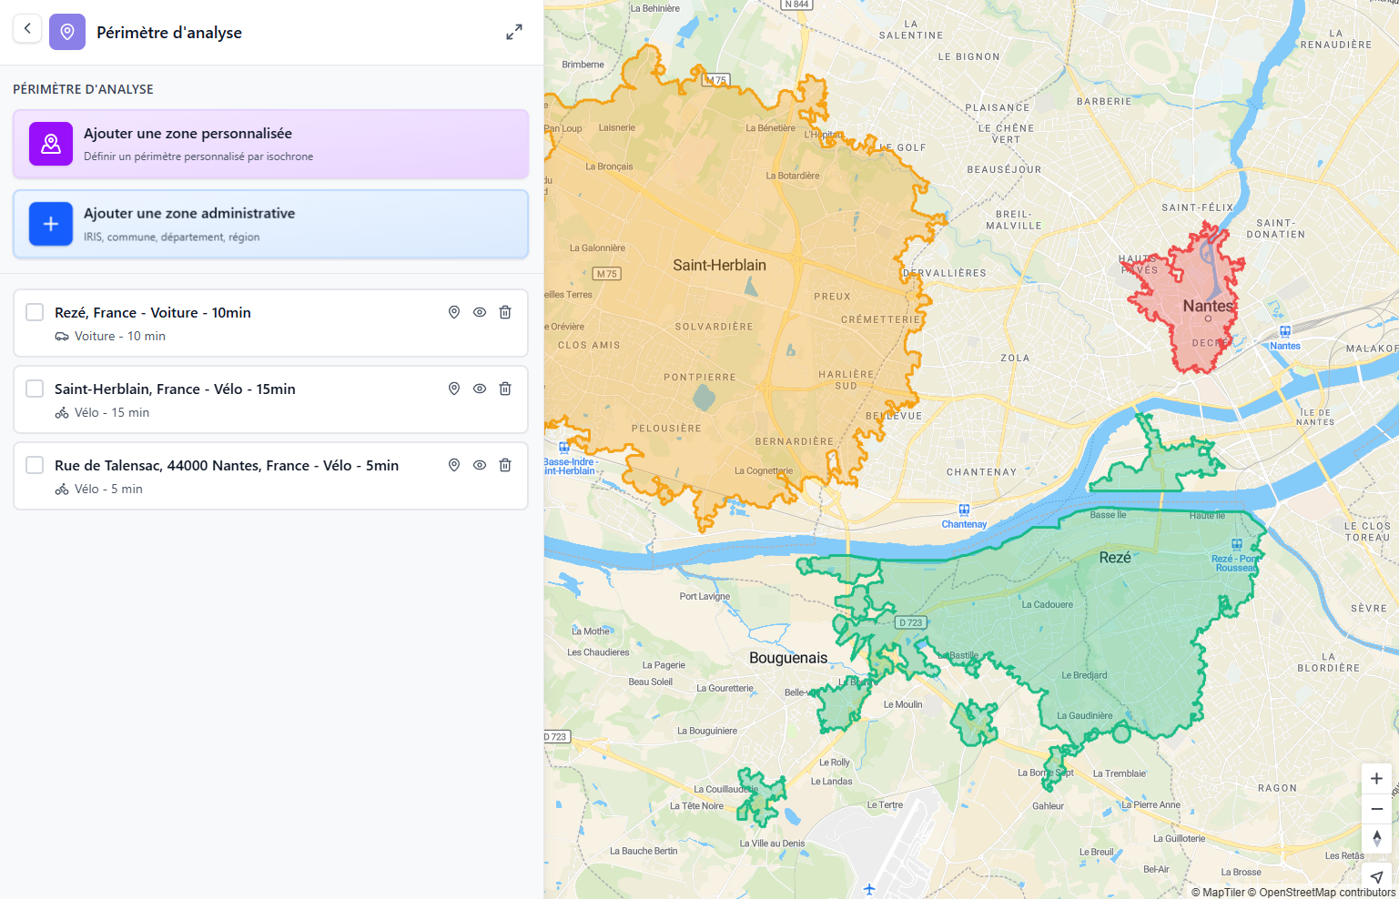The image size is (1399, 899).
Task: Click the pin icon on Rue de Talensac row
Action: 453,465
